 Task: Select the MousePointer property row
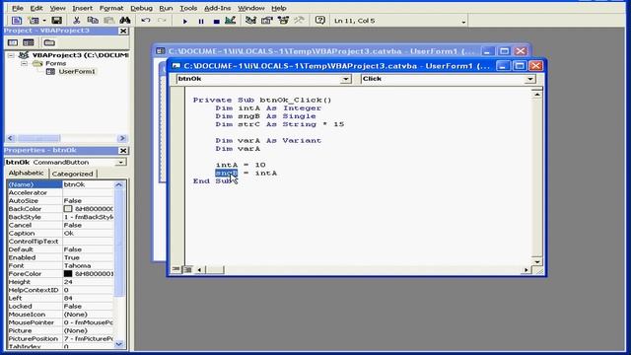[60, 322]
